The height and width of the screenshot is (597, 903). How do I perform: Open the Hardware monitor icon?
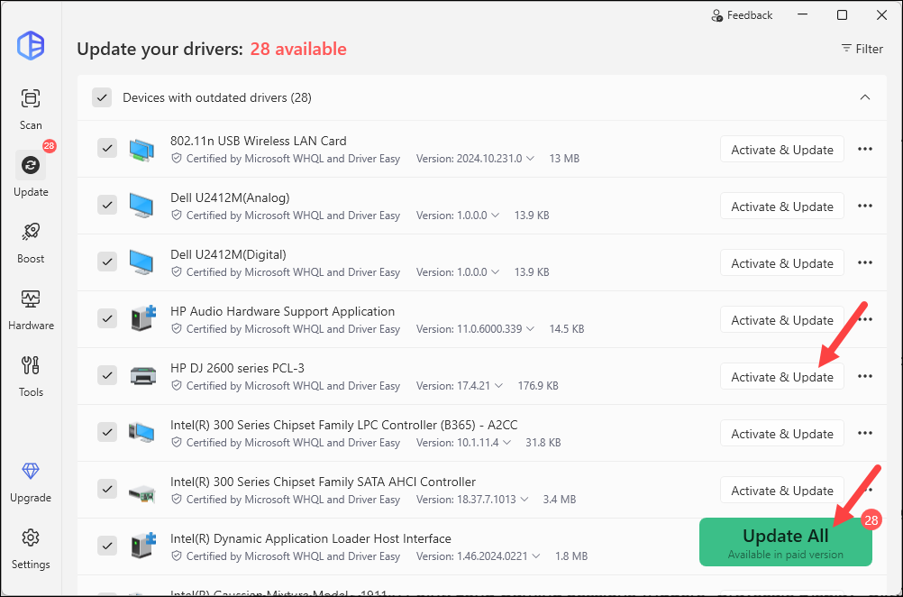coord(31,298)
